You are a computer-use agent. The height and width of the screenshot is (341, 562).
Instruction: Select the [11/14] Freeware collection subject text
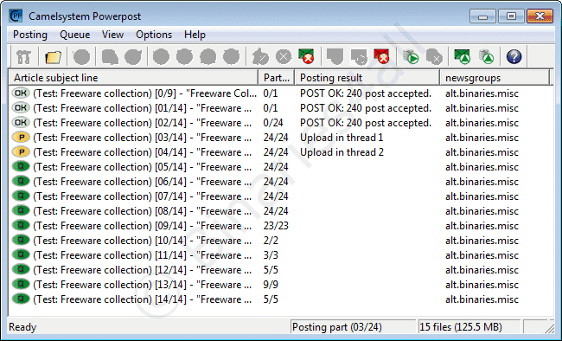tap(143, 255)
